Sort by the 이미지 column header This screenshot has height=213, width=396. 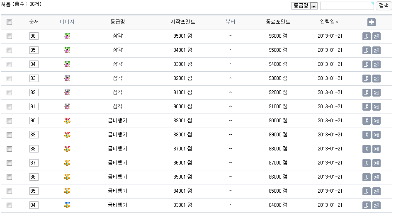[x=67, y=22]
